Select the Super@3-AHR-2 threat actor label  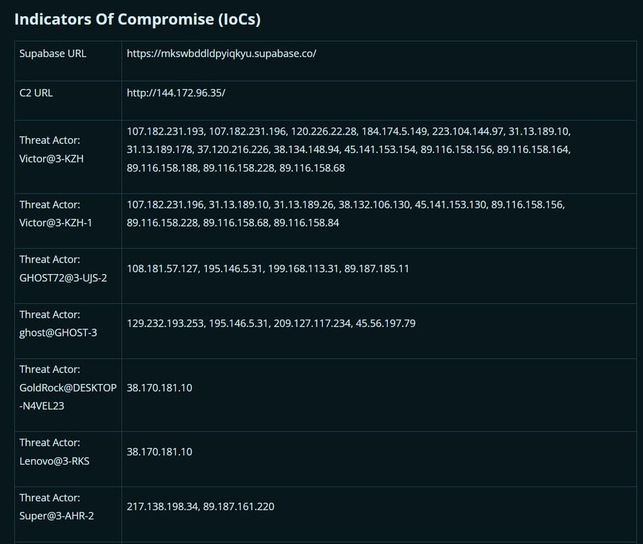57,506
